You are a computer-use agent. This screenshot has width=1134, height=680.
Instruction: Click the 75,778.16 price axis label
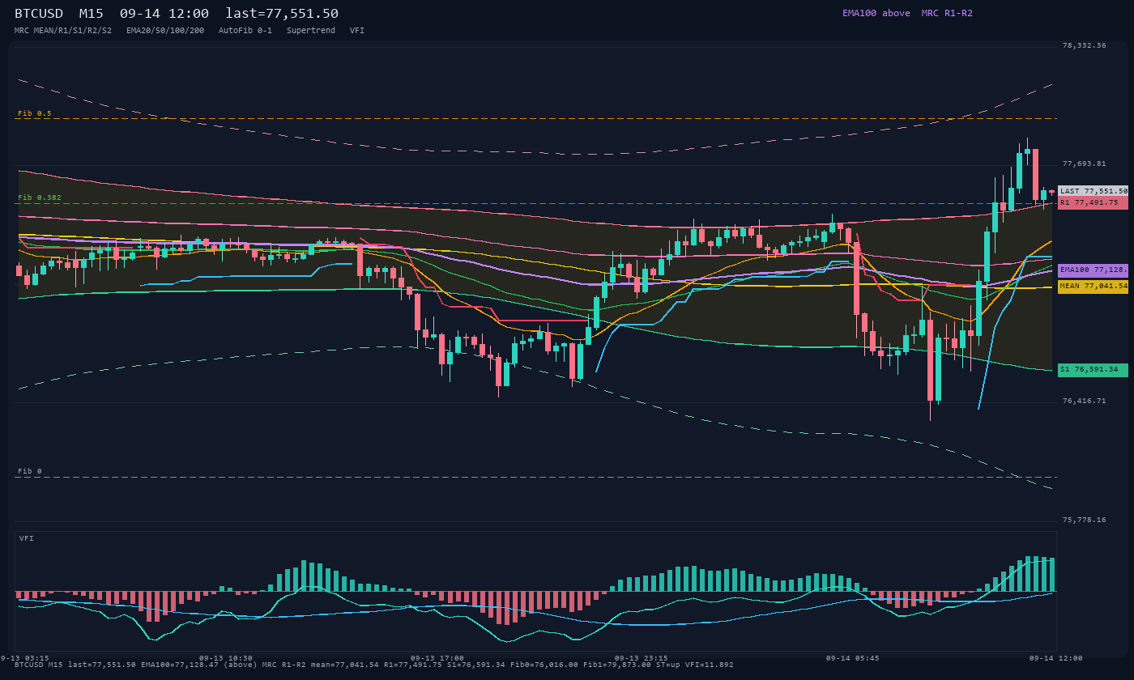point(1084,520)
